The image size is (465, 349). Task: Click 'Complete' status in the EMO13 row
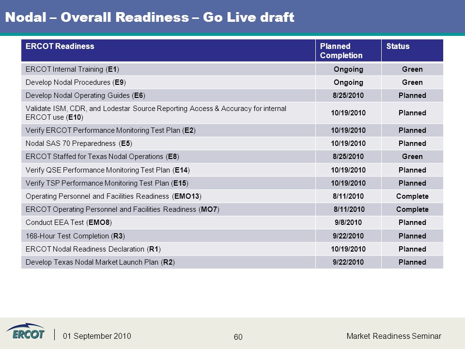point(412,196)
